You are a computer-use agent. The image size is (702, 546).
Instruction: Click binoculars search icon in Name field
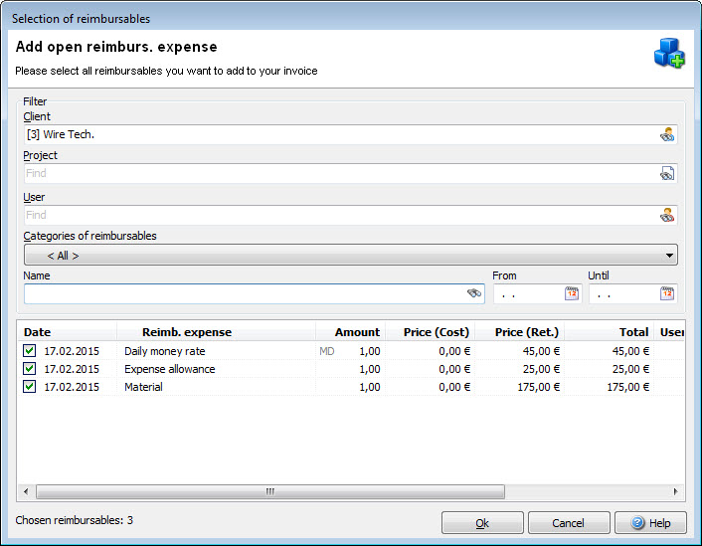(x=474, y=293)
